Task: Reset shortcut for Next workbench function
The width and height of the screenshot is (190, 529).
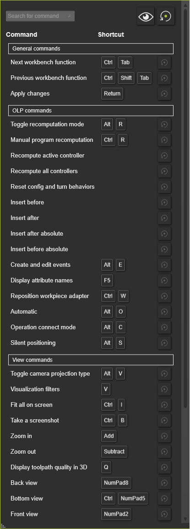Action: coord(164,62)
